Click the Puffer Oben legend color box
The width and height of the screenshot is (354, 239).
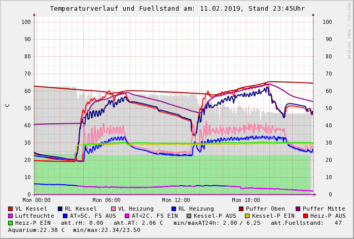pyautogui.click(x=241, y=209)
